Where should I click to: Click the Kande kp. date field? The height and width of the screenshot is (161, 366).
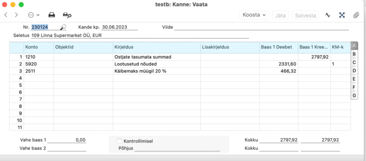pyautogui.click(x=120, y=27)
